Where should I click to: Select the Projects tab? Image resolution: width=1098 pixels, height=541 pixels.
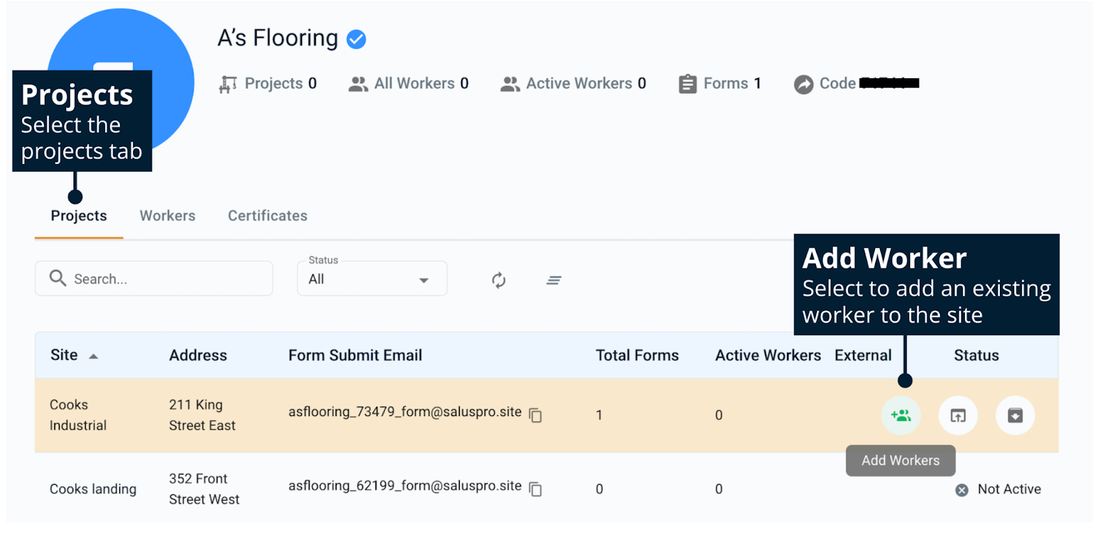[79, 216]
